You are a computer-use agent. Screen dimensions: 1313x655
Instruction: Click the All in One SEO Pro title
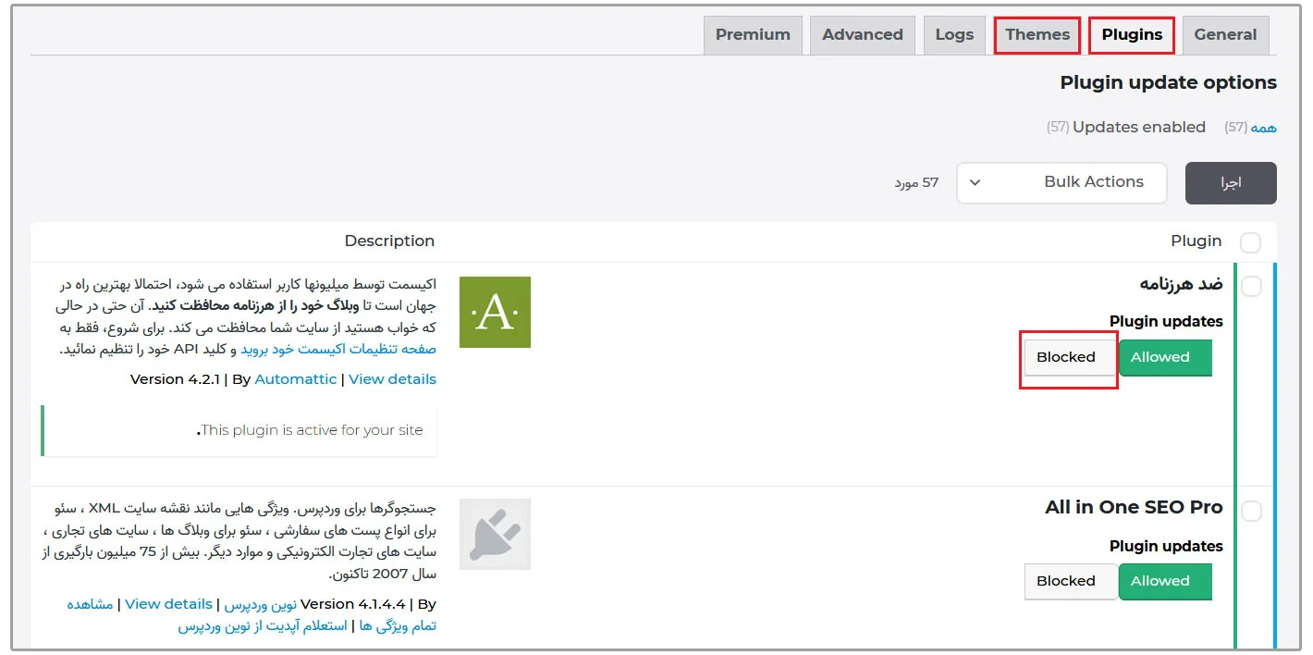[1134, 508]
